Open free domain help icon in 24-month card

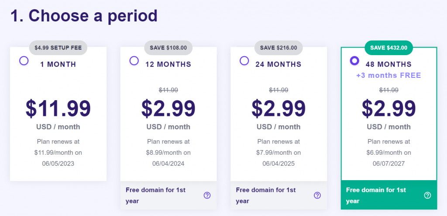click(x=317, y=195)
